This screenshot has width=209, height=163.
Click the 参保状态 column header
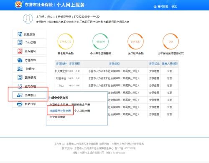(154, 64)
